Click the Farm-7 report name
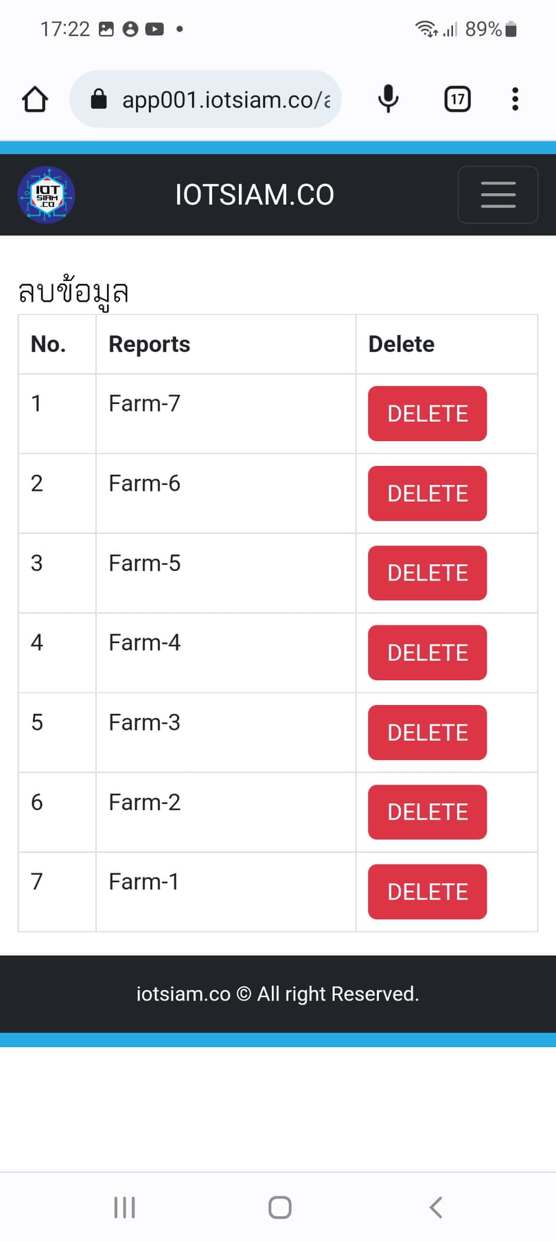This screenshot has width=556, height=1241. [145, 403]
